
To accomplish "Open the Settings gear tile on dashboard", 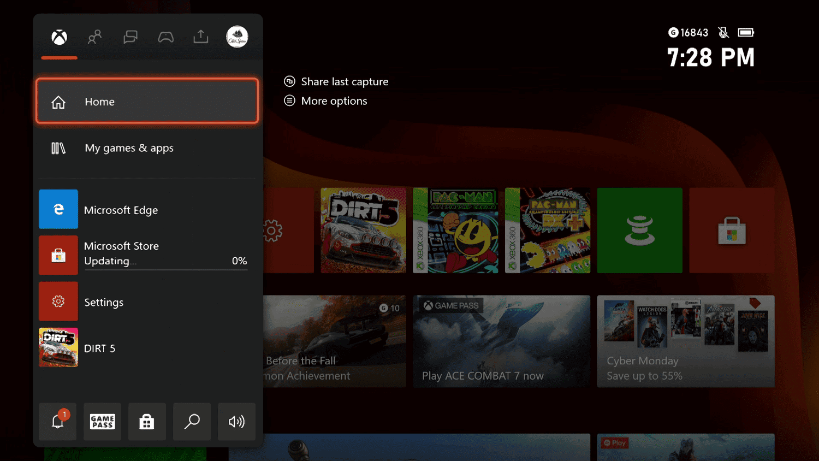I will [289, 230].
